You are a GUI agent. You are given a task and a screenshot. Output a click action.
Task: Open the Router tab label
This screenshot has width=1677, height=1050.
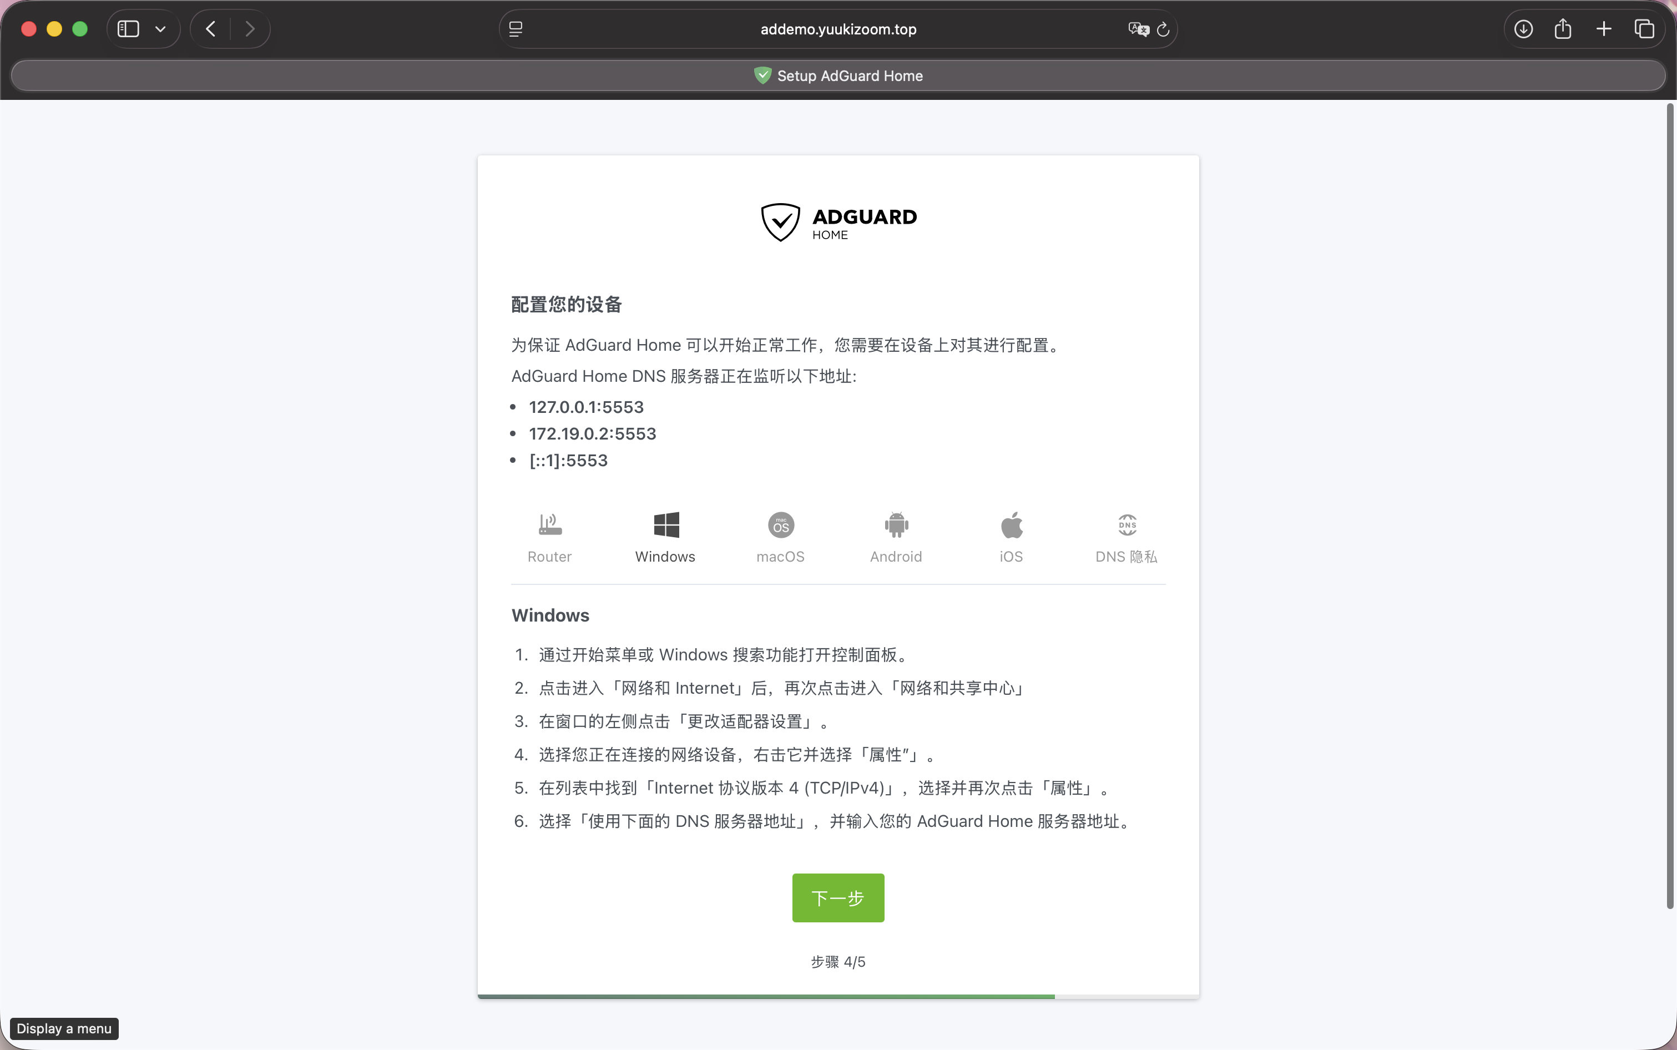click(549, 556)
